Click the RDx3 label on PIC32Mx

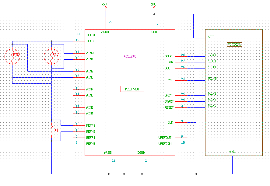[212, 106]
